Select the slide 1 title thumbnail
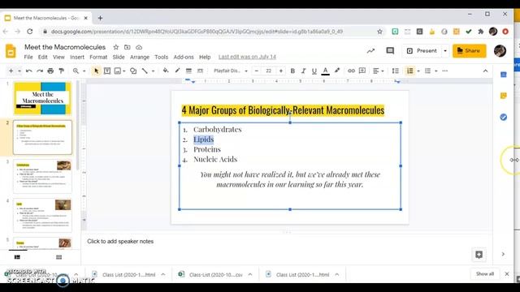The width and height of the screenshot is (520, 292). [42, 98]
